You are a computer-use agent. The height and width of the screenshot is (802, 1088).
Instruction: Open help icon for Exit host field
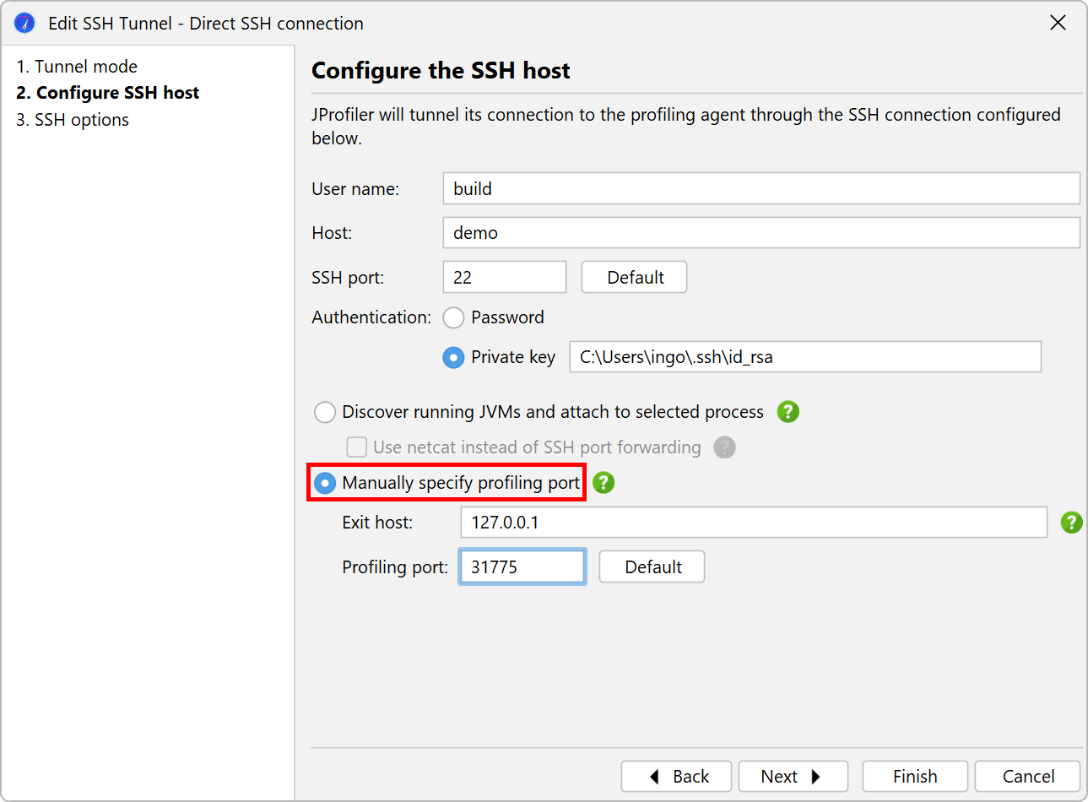(x=1071, y=523)
